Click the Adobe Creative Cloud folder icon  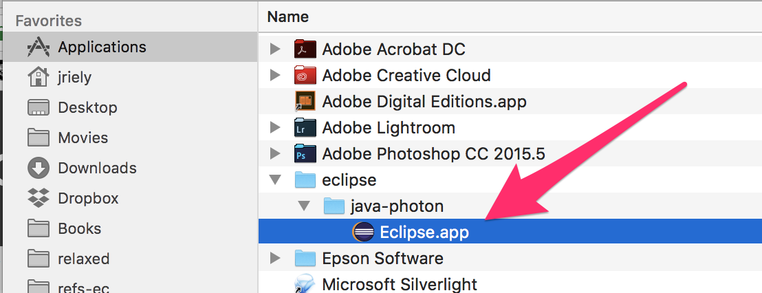point(305,76)
